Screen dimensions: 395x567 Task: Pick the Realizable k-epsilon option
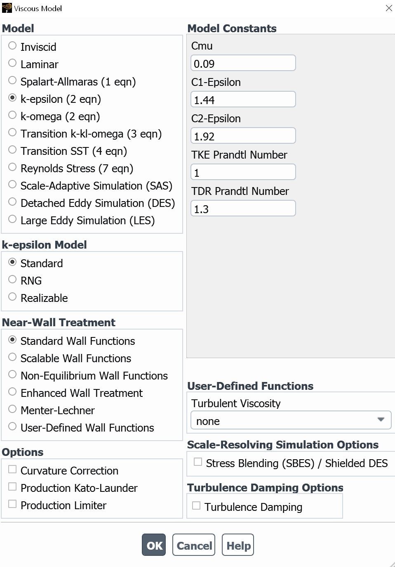[x=12, y=297]
